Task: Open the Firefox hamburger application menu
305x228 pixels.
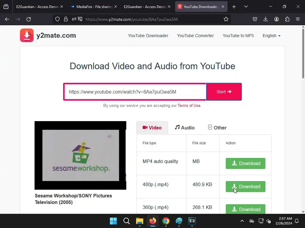Action: pyautogui.click(x=298, y=19)
